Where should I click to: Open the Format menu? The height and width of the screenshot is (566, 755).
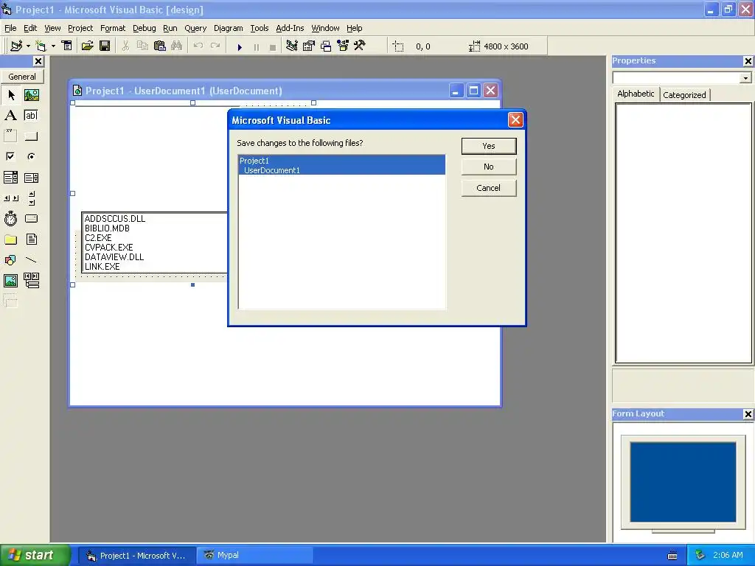(113, 28)
